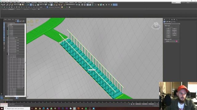The image size is (197, 110).
Task: Restrict transform to XY plane
Action: (114, 5)
